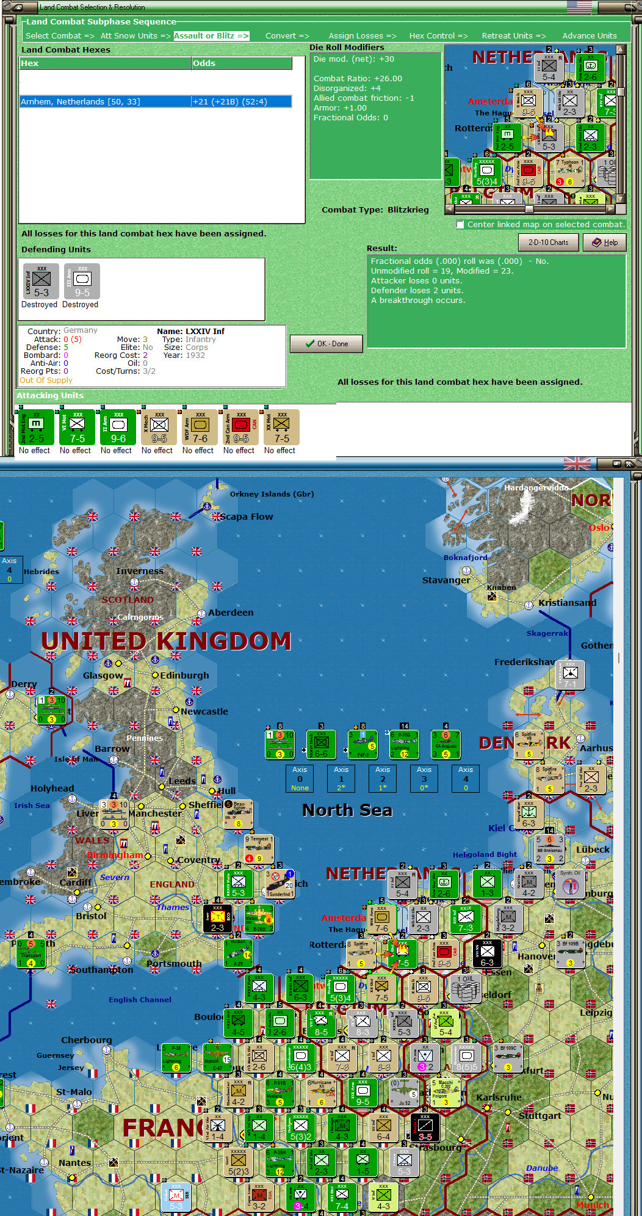Open Help for land combat

point(605,242)
